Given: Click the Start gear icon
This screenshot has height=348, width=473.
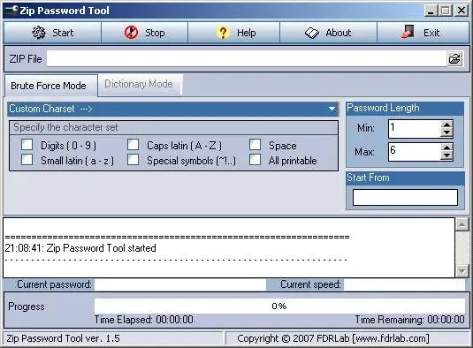Looking at the screenshot, I should 39,33.
